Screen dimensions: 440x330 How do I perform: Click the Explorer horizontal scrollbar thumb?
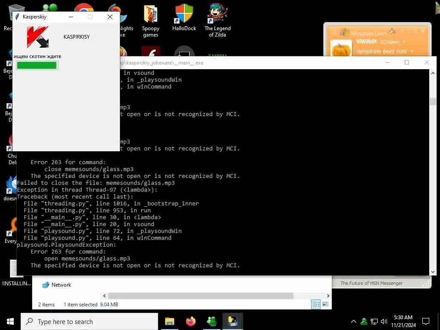pyautogui.click(x=201, y=296)
